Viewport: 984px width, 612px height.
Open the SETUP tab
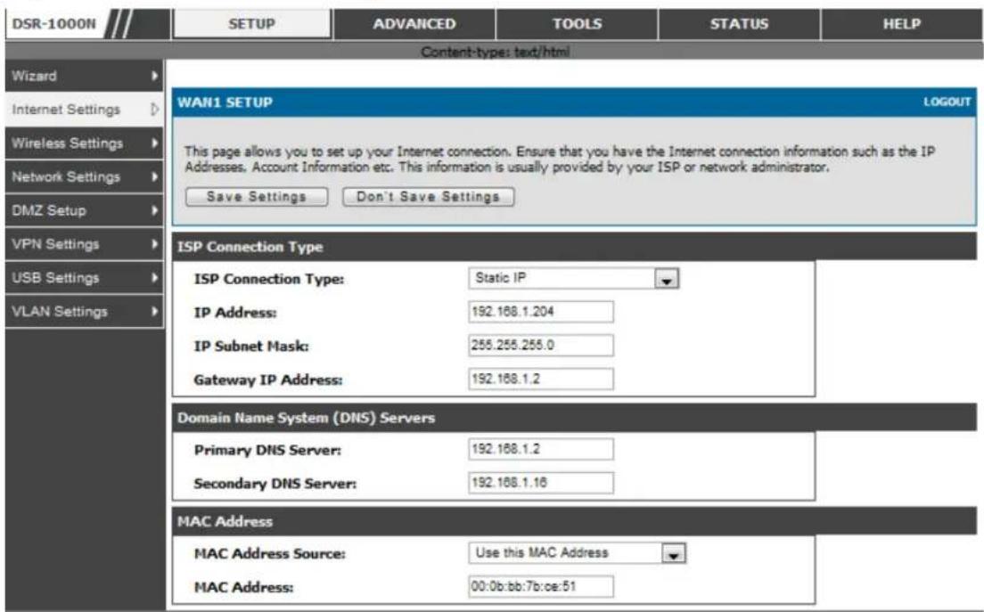(x=251, y=24)
